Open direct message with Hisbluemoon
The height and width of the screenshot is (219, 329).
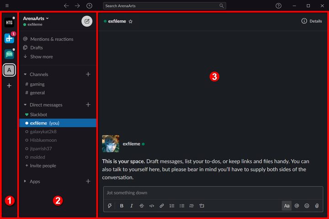click(58, 140)
